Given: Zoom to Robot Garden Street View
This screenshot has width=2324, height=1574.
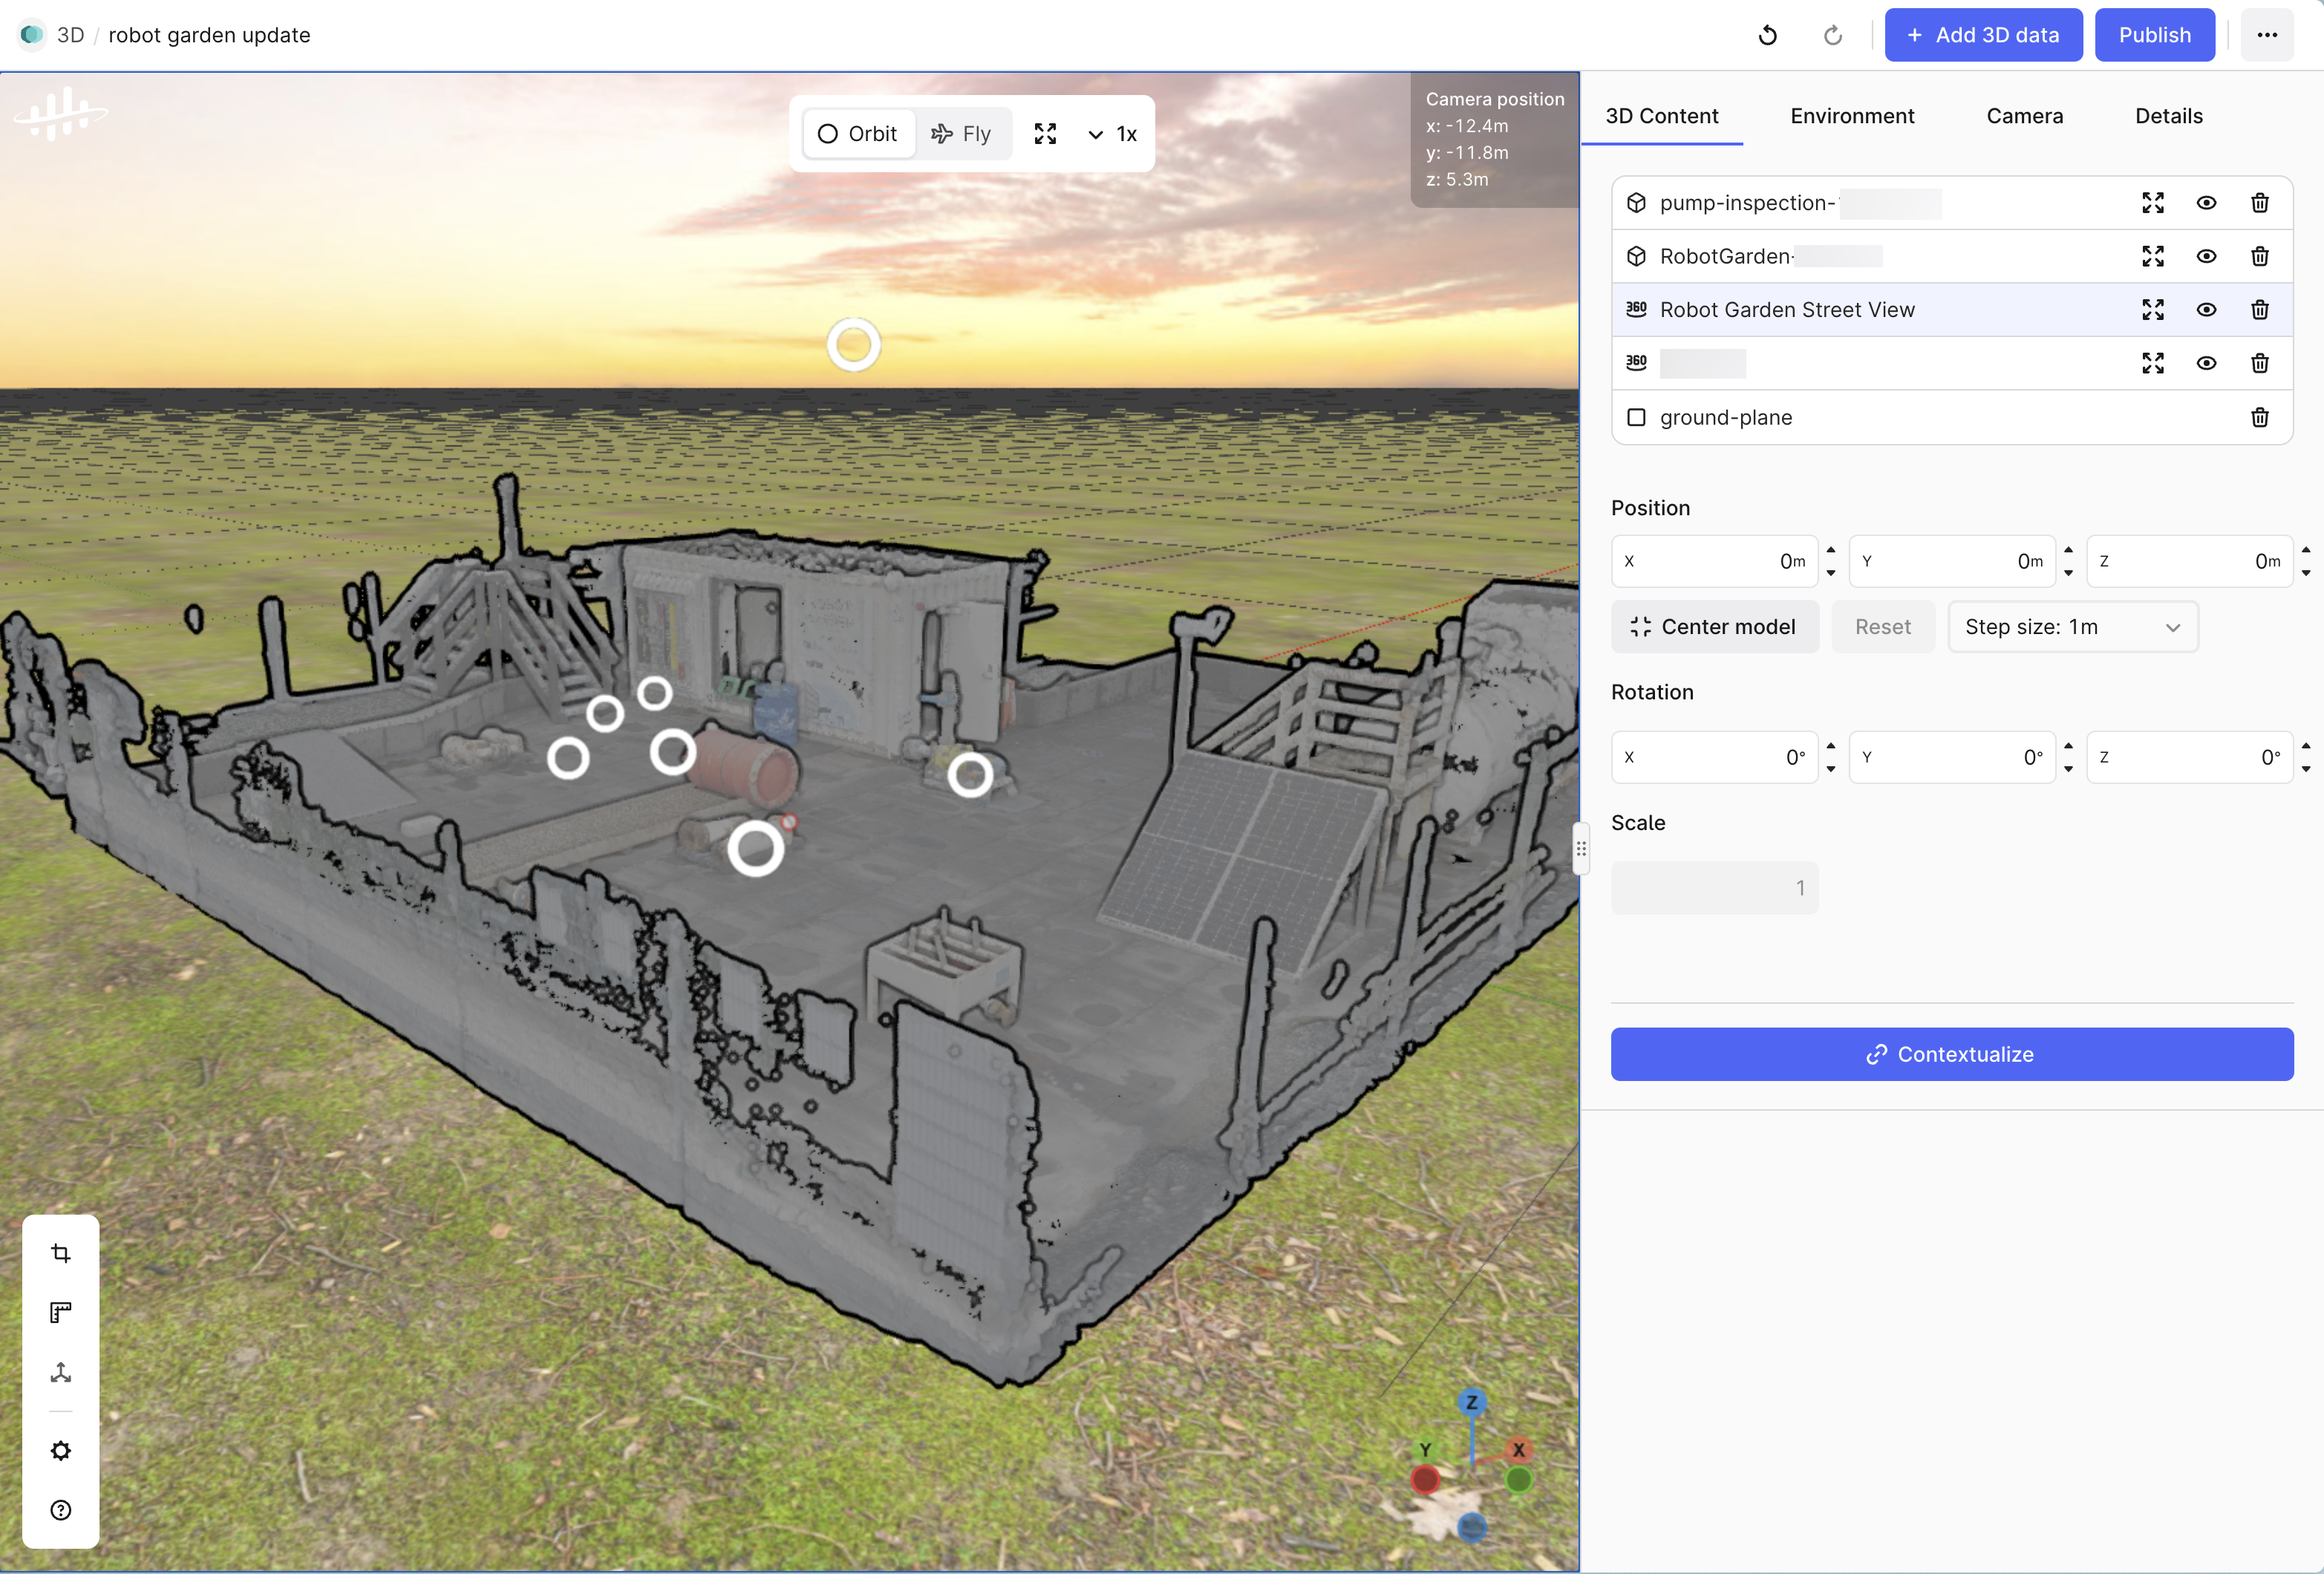Looking at the screenshot, I should [x=2152, y=309].
